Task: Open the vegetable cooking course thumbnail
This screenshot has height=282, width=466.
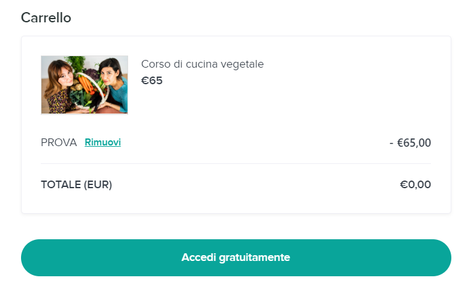Action: click(84, 85)
